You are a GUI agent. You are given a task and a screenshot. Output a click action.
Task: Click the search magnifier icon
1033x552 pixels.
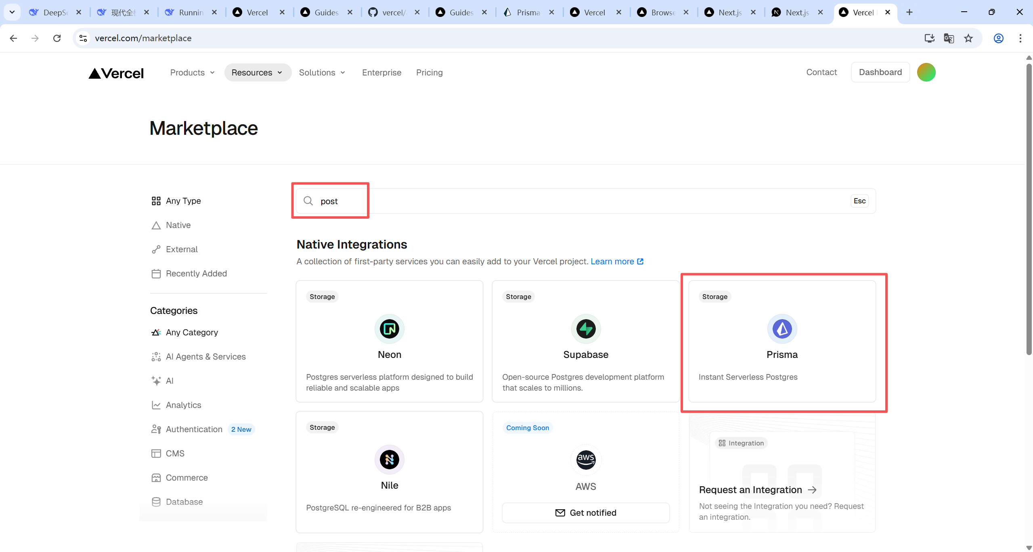coord(308,201)
